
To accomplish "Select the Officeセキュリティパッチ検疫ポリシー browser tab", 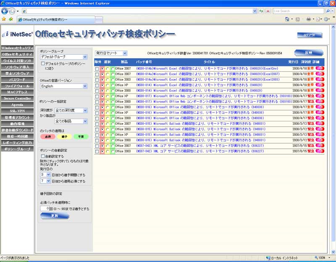I will point(56,20).
